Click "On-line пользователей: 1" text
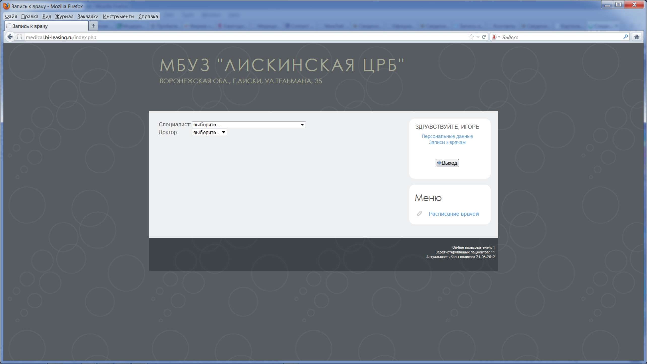Image resolution: width=647 pixels, height=364 pixels. pos(473,247)
